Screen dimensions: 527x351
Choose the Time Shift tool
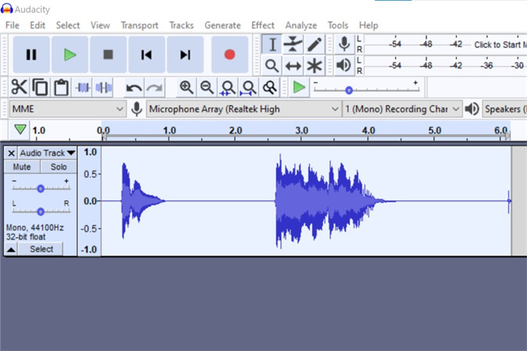point(293,66)
